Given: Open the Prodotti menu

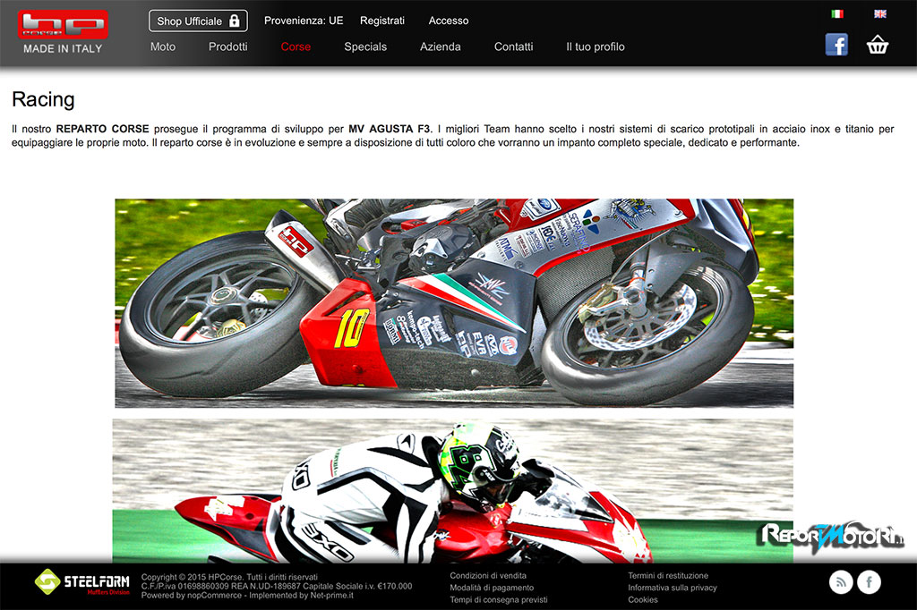Looking at the screenshot, I should [x=227, y=47].
